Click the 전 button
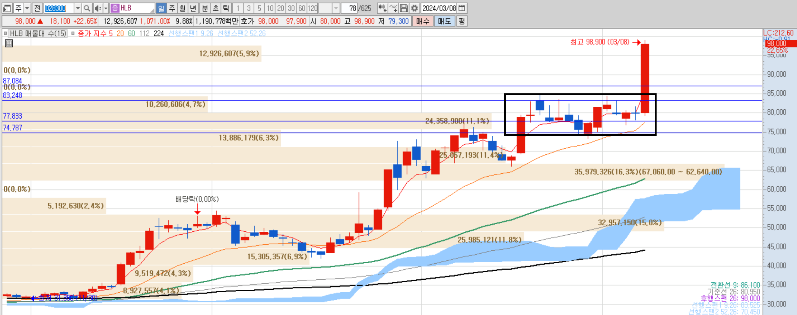797x315 pixels. click(x=37, y=8)
